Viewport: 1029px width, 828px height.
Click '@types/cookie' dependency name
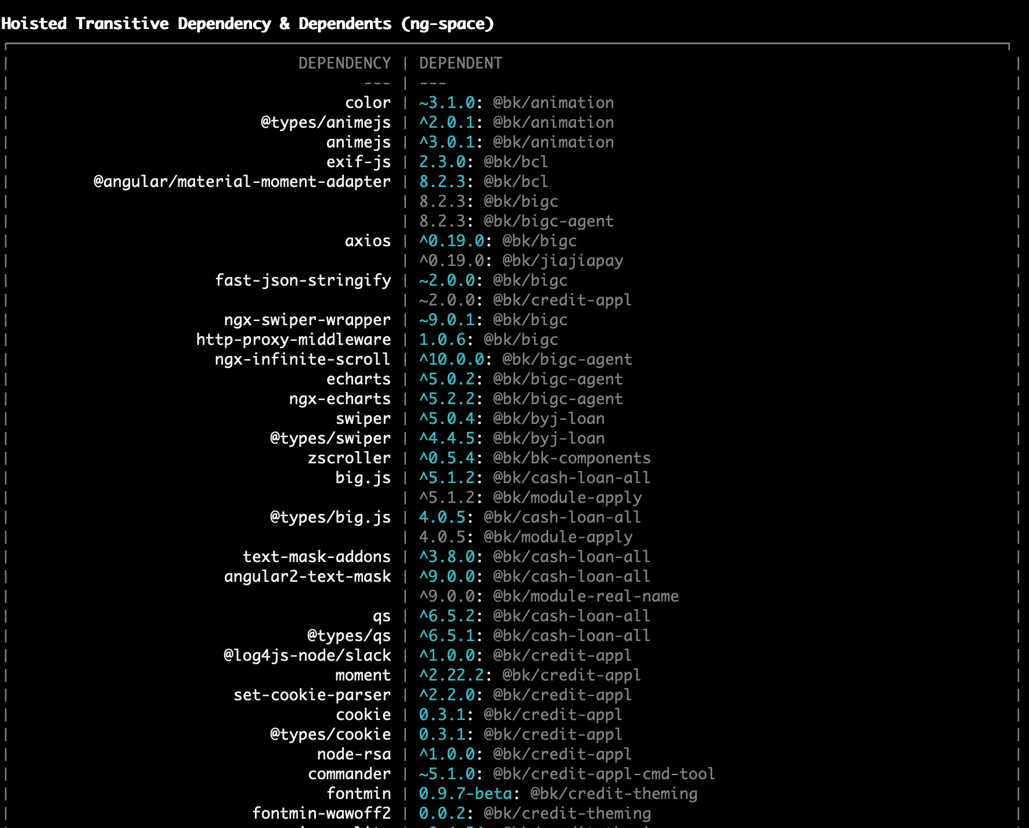point(330,735)
